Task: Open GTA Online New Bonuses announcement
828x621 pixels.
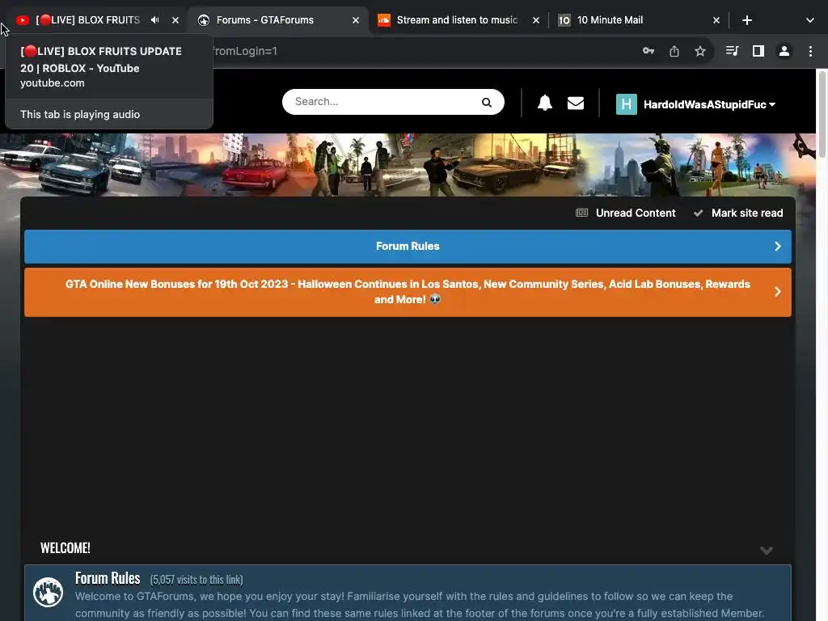Action: 408,291
